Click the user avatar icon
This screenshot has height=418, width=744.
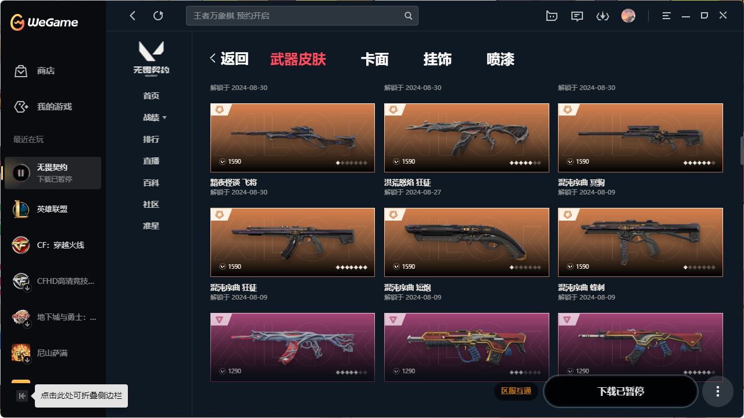pyautogui.click(x=628, y=16)
